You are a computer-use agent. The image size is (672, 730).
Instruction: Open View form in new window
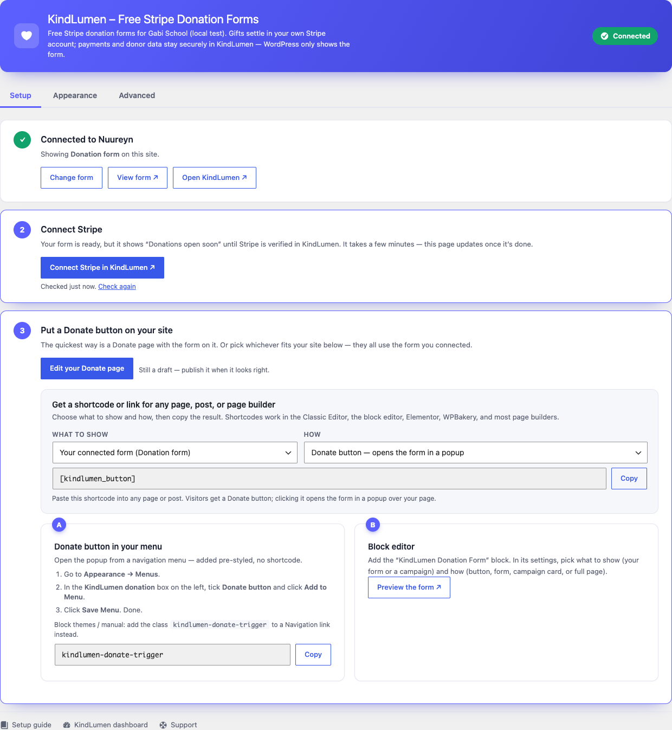(x=138, y=178)
